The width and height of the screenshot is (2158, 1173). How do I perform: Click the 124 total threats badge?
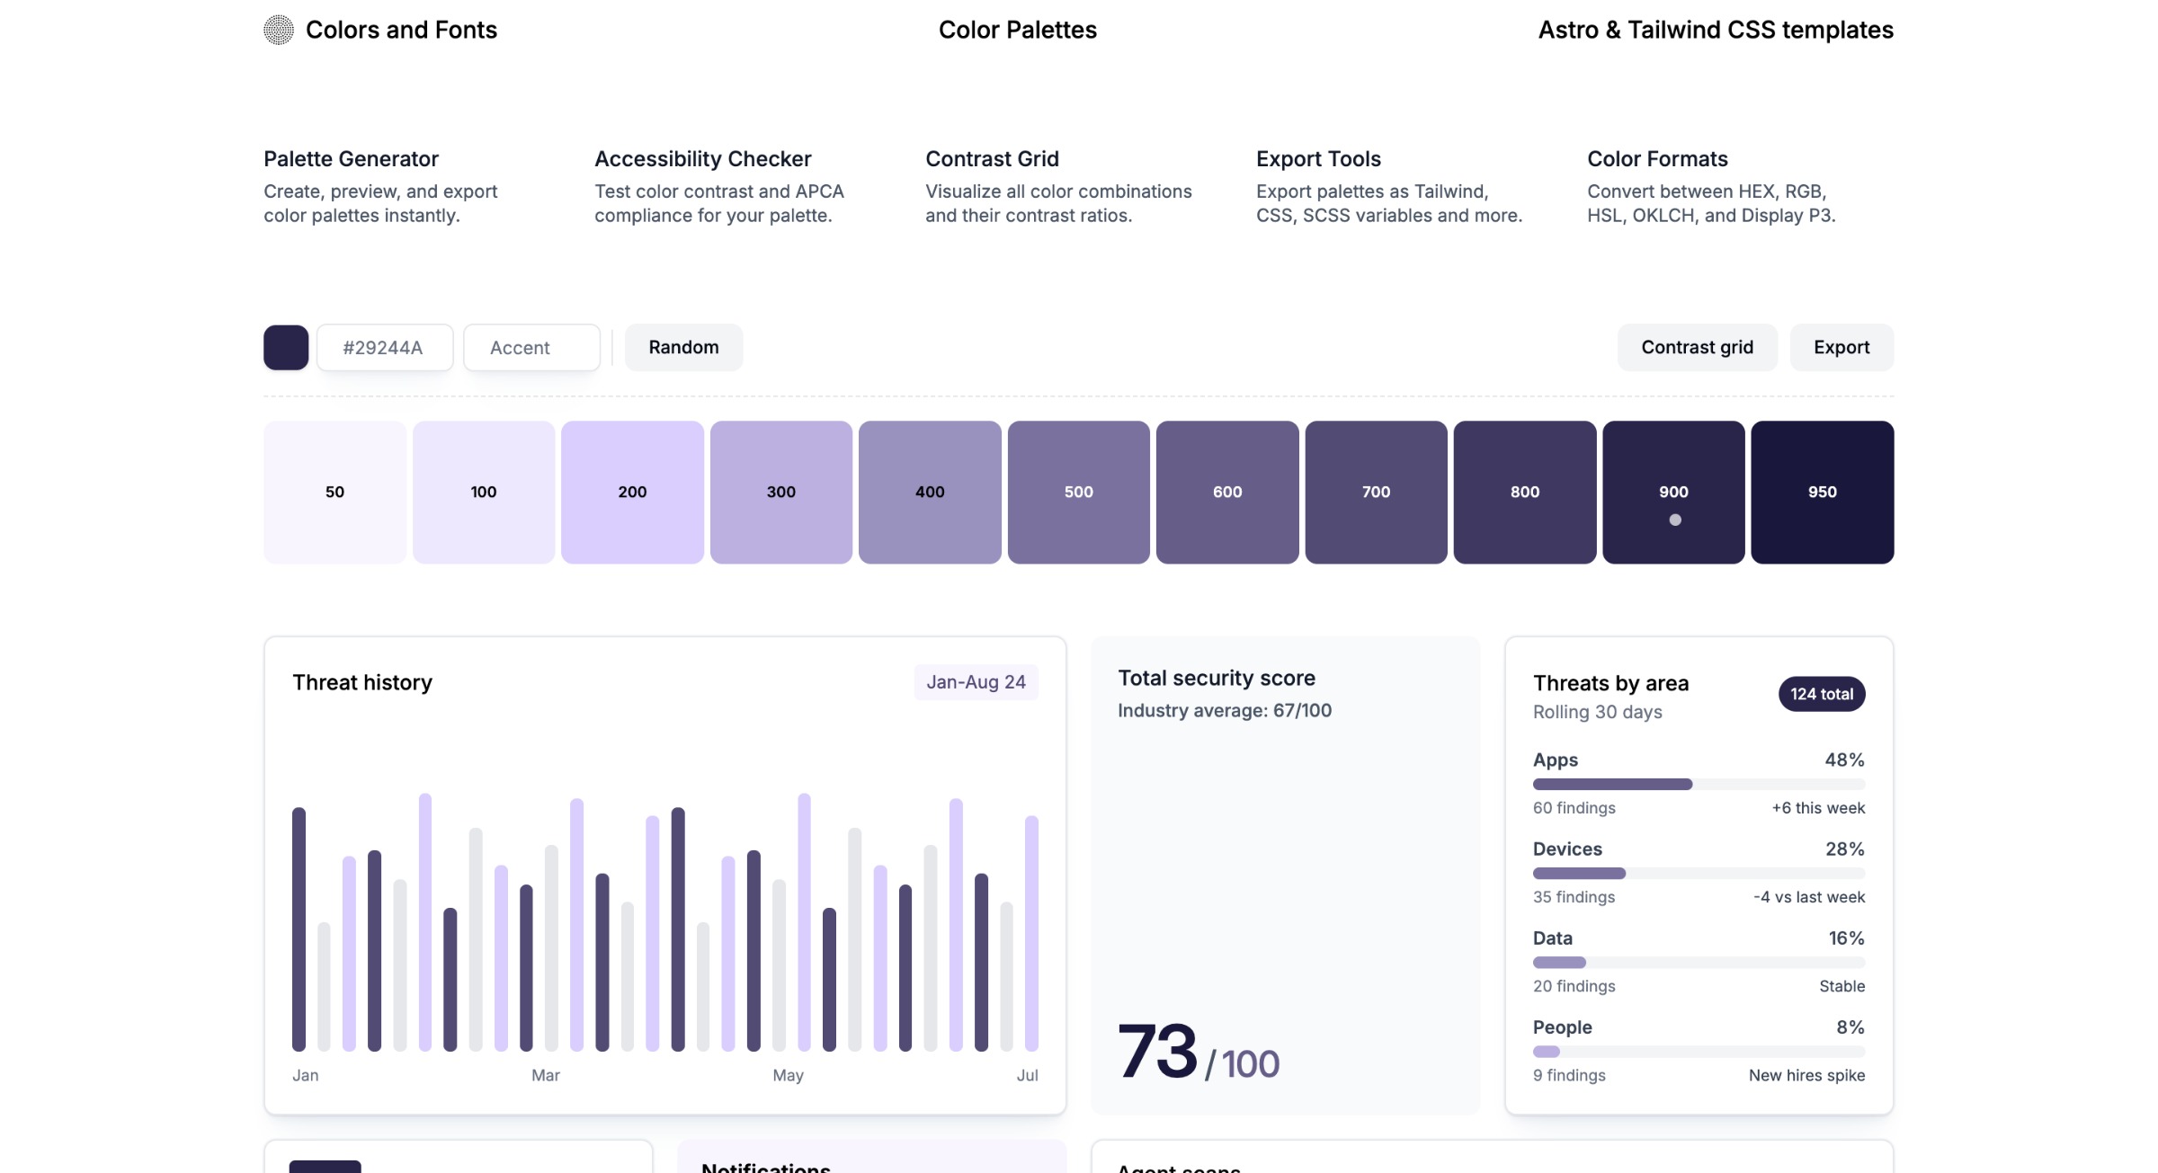pyautogui.click(x=1821, y=693)
